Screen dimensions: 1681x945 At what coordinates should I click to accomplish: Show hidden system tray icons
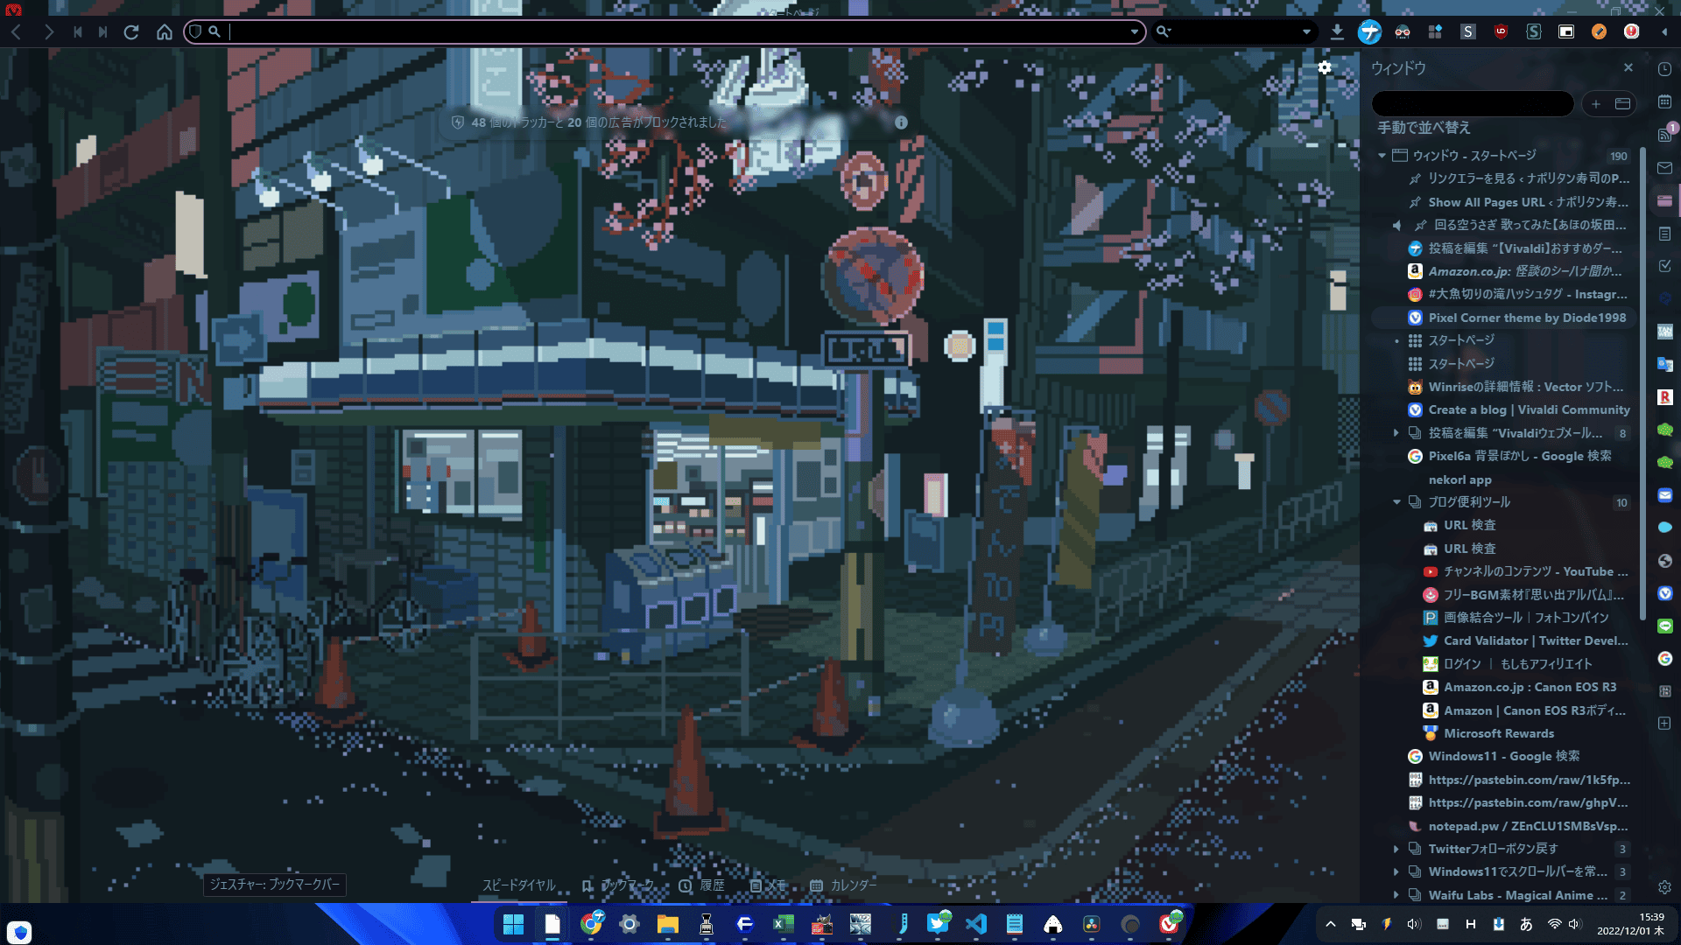coord(1331,924)
